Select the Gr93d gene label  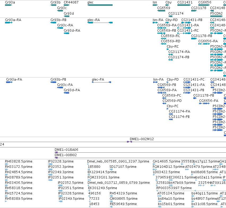pos(69,13)
